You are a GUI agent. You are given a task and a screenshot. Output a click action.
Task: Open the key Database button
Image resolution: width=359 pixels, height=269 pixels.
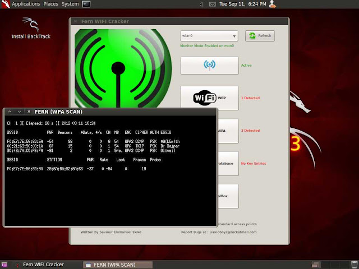pyautogui.click(x=228, y=163)
